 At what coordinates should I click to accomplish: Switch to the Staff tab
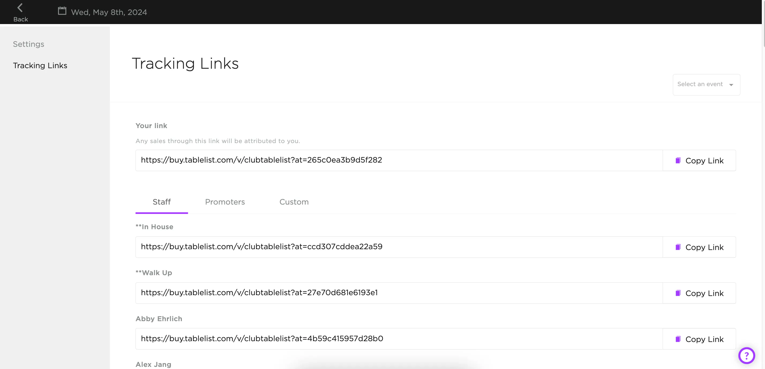click(x=162, y=202)
